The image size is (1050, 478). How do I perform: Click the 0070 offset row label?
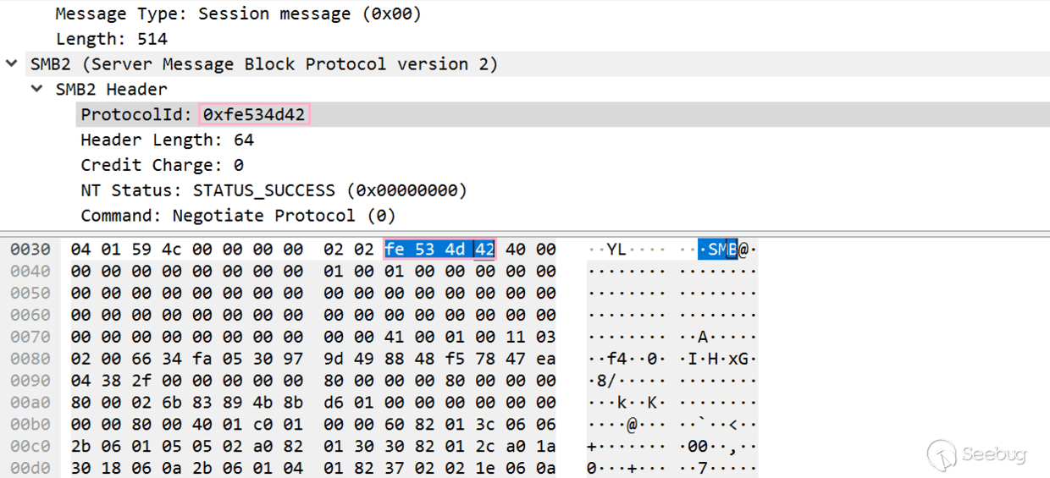pos(30,337)
